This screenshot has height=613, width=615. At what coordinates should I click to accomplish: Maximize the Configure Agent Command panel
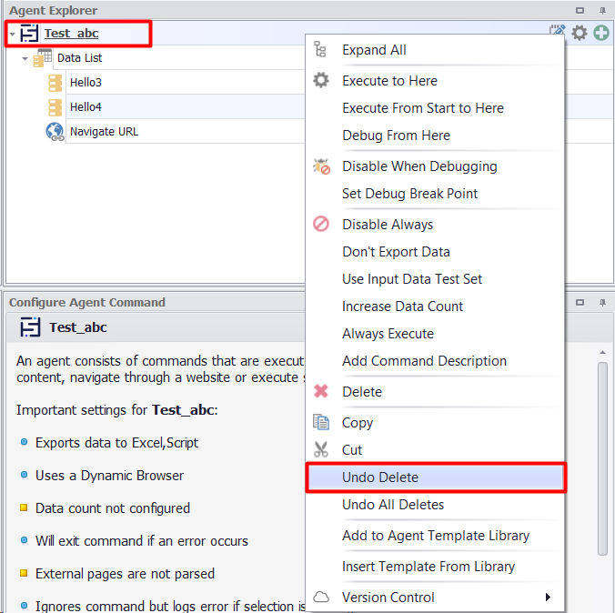click(580, 302)
